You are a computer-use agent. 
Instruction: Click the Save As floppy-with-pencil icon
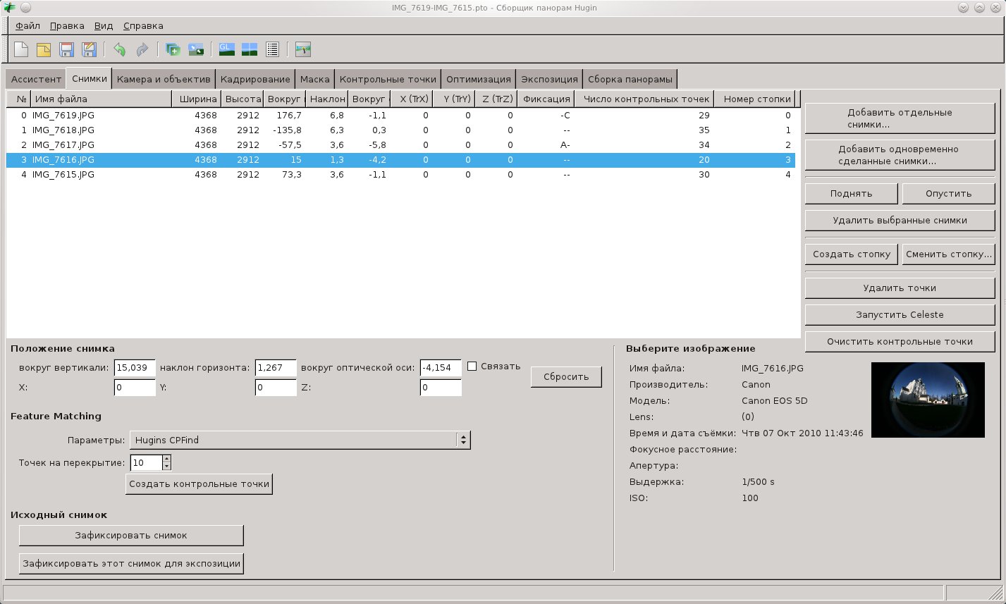[x=89, y=49]
